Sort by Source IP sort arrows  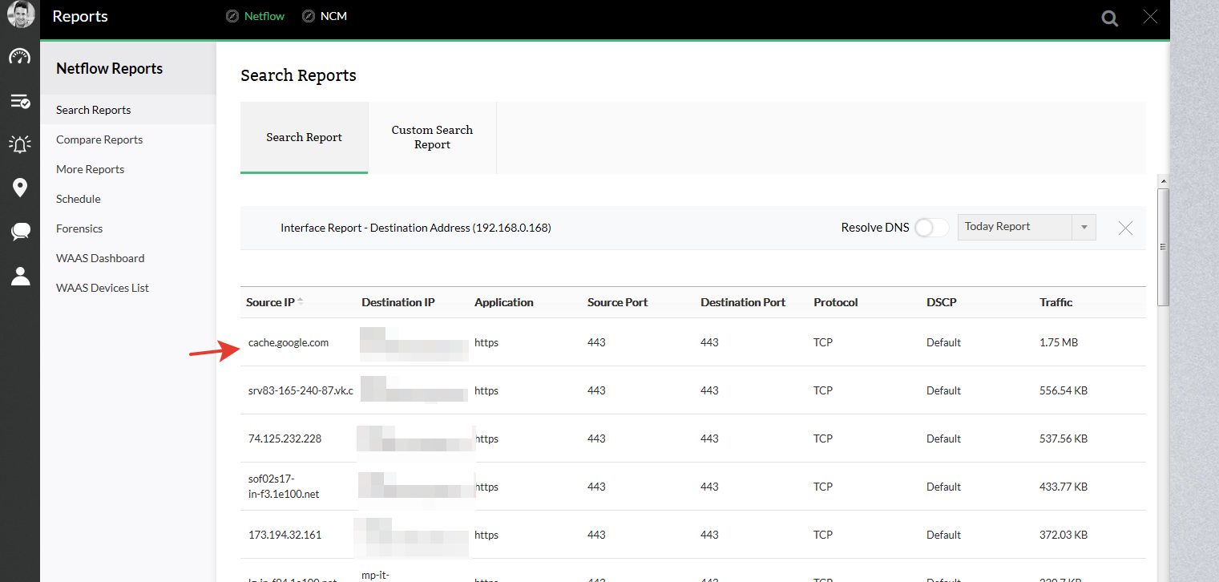click(301, 302)
